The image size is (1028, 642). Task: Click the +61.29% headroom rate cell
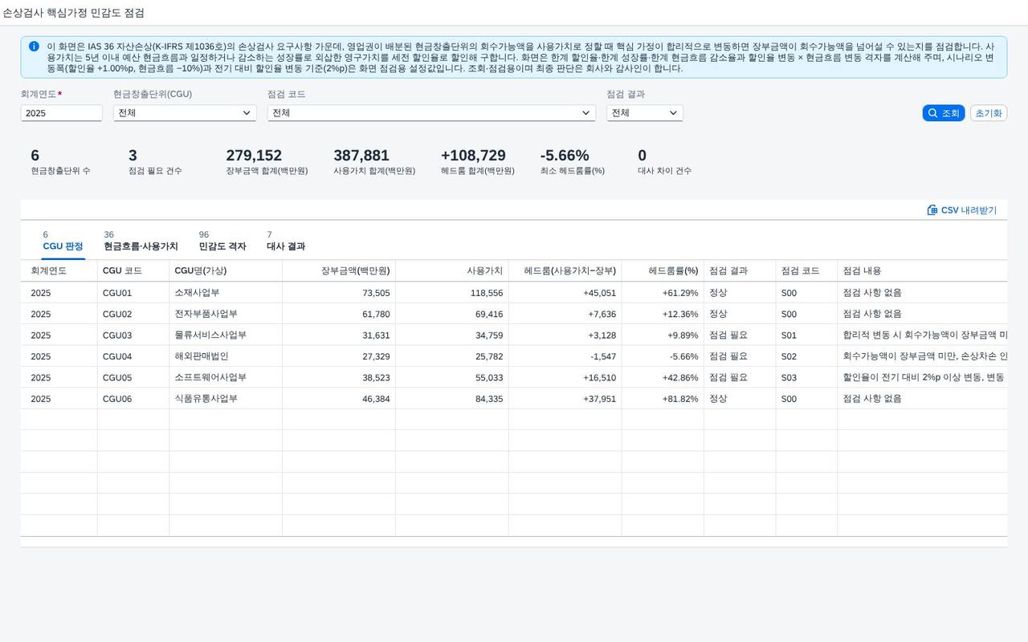(x=663, y=293)
